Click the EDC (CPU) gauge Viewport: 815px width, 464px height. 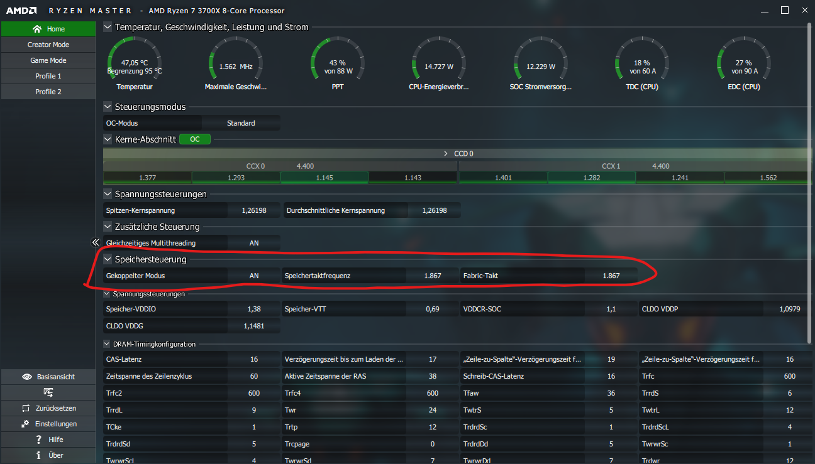point(743,63)
